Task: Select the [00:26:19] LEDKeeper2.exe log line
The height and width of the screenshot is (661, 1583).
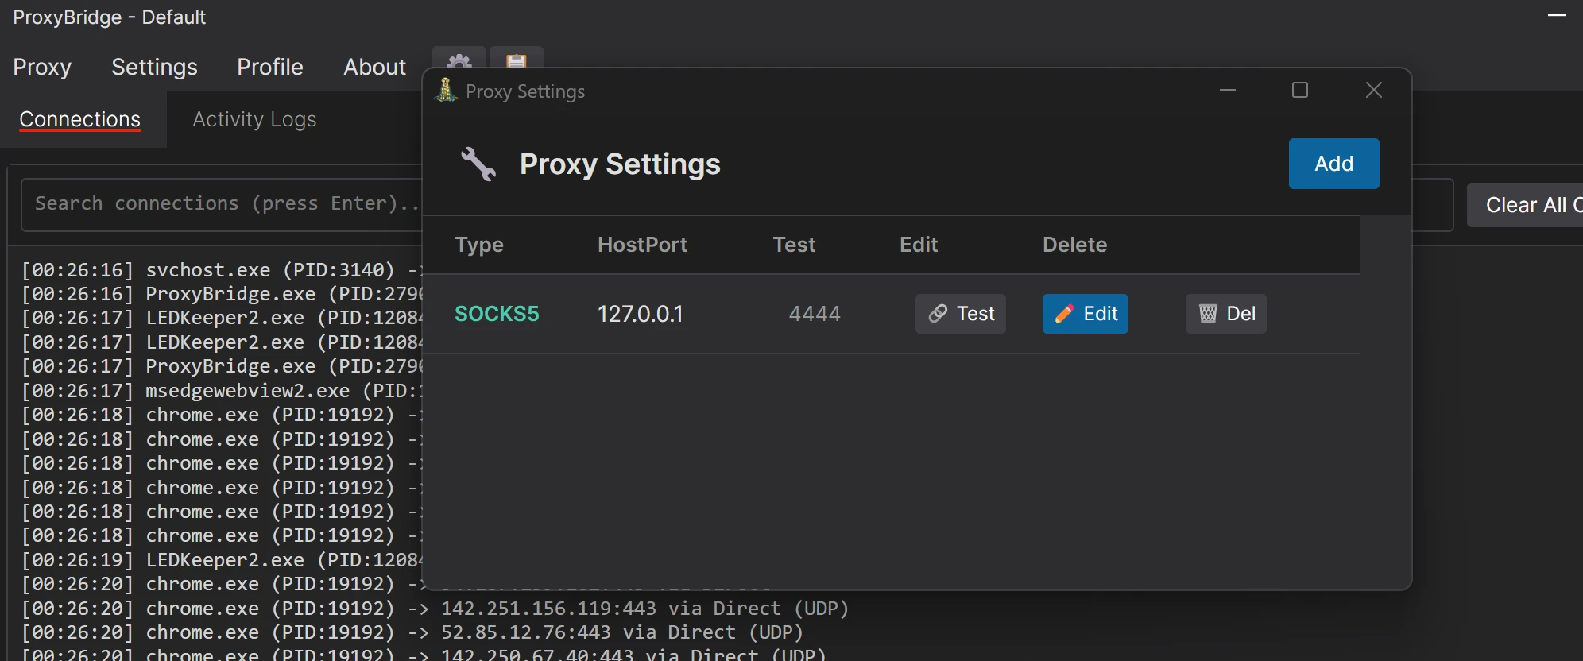Action: [x=221, y=560]
